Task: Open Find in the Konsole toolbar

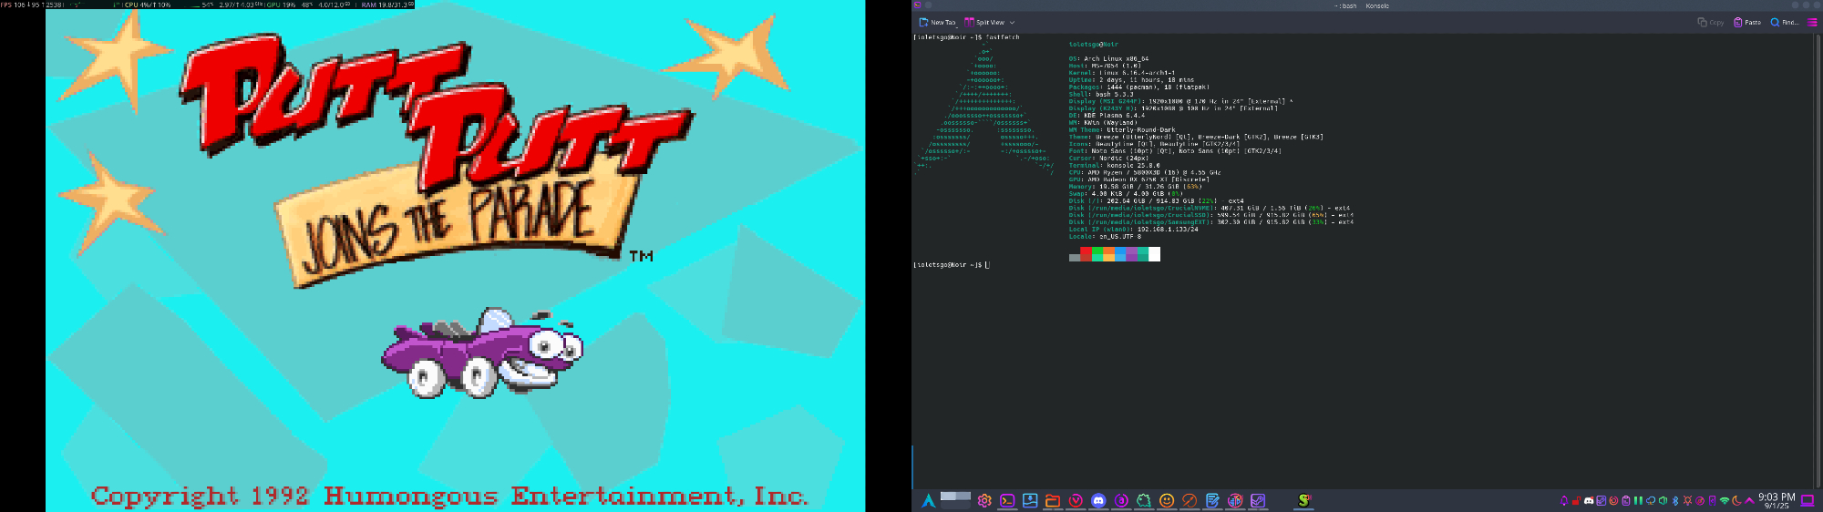Action: [x=1784, y=22]
